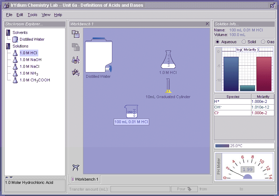Collapse the Solutions cabinet in stockroom
279x196 pixels.
[8, 46]
